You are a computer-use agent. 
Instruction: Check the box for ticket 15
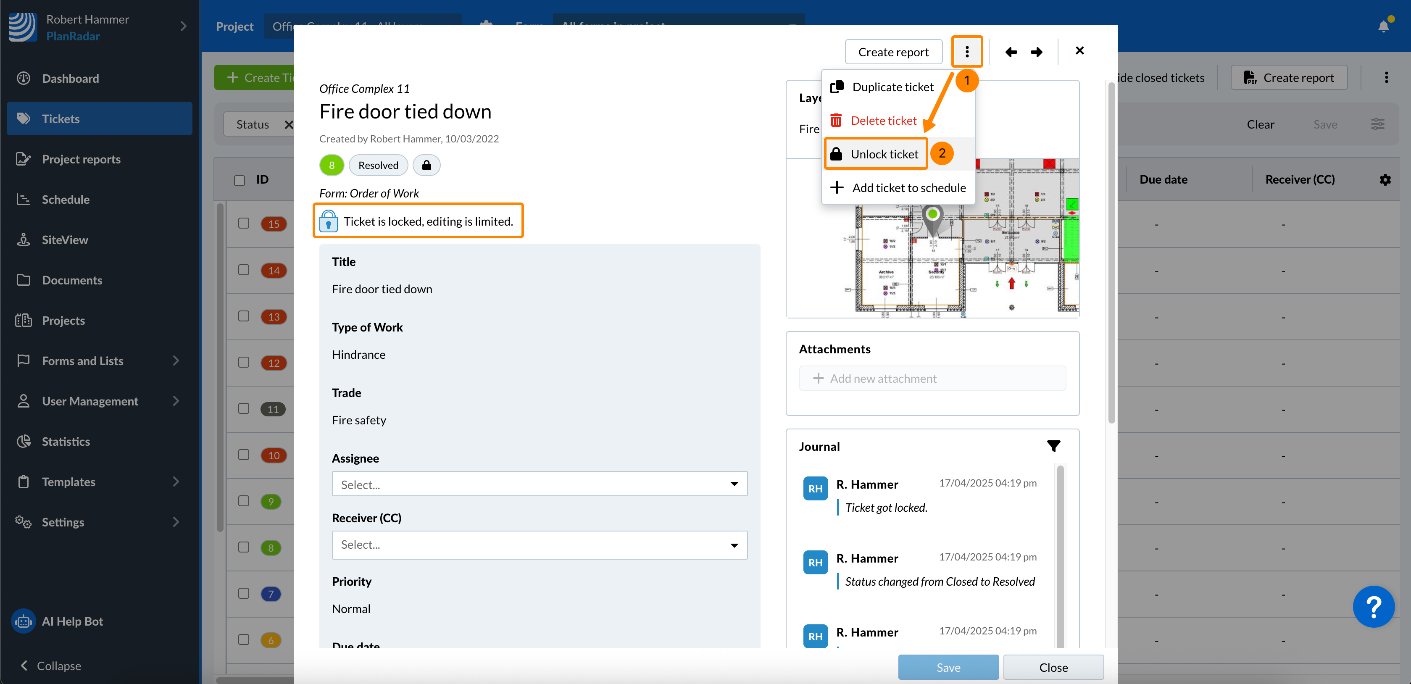click(x=244, y=223)
